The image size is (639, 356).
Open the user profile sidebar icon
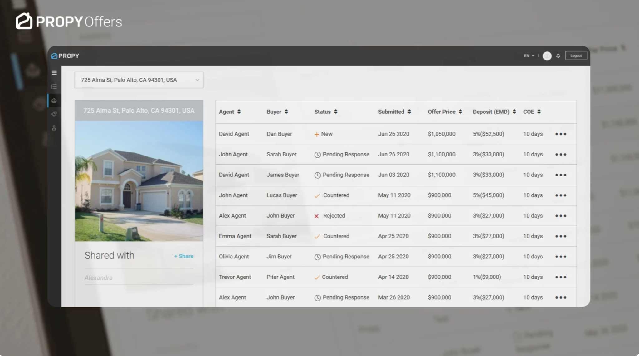54,128
